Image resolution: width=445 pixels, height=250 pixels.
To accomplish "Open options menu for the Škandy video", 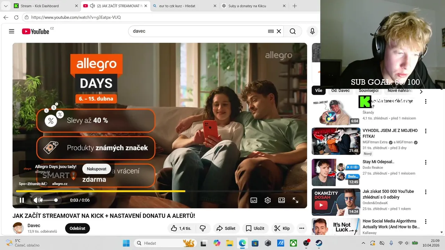I will 426,101.
